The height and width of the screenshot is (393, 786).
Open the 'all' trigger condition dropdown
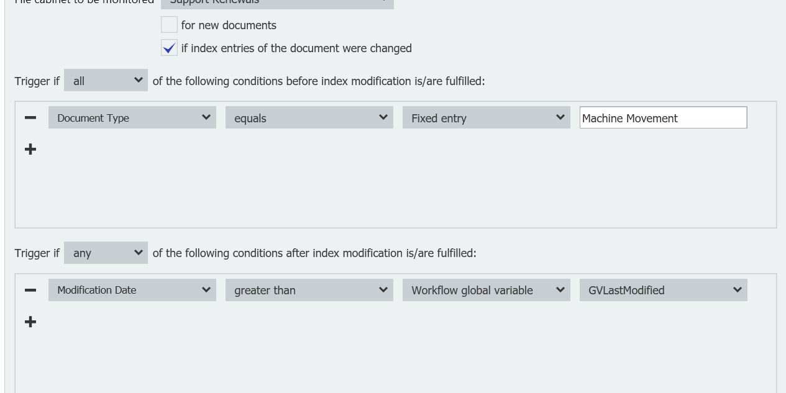tap(106, 81)
